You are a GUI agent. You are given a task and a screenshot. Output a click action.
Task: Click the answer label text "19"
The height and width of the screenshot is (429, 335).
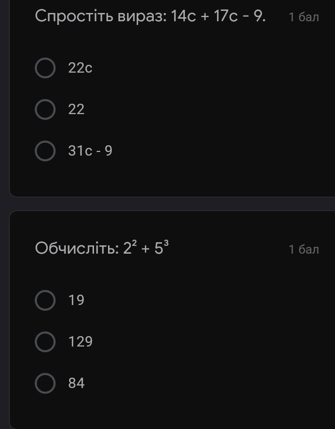[76, 300]
